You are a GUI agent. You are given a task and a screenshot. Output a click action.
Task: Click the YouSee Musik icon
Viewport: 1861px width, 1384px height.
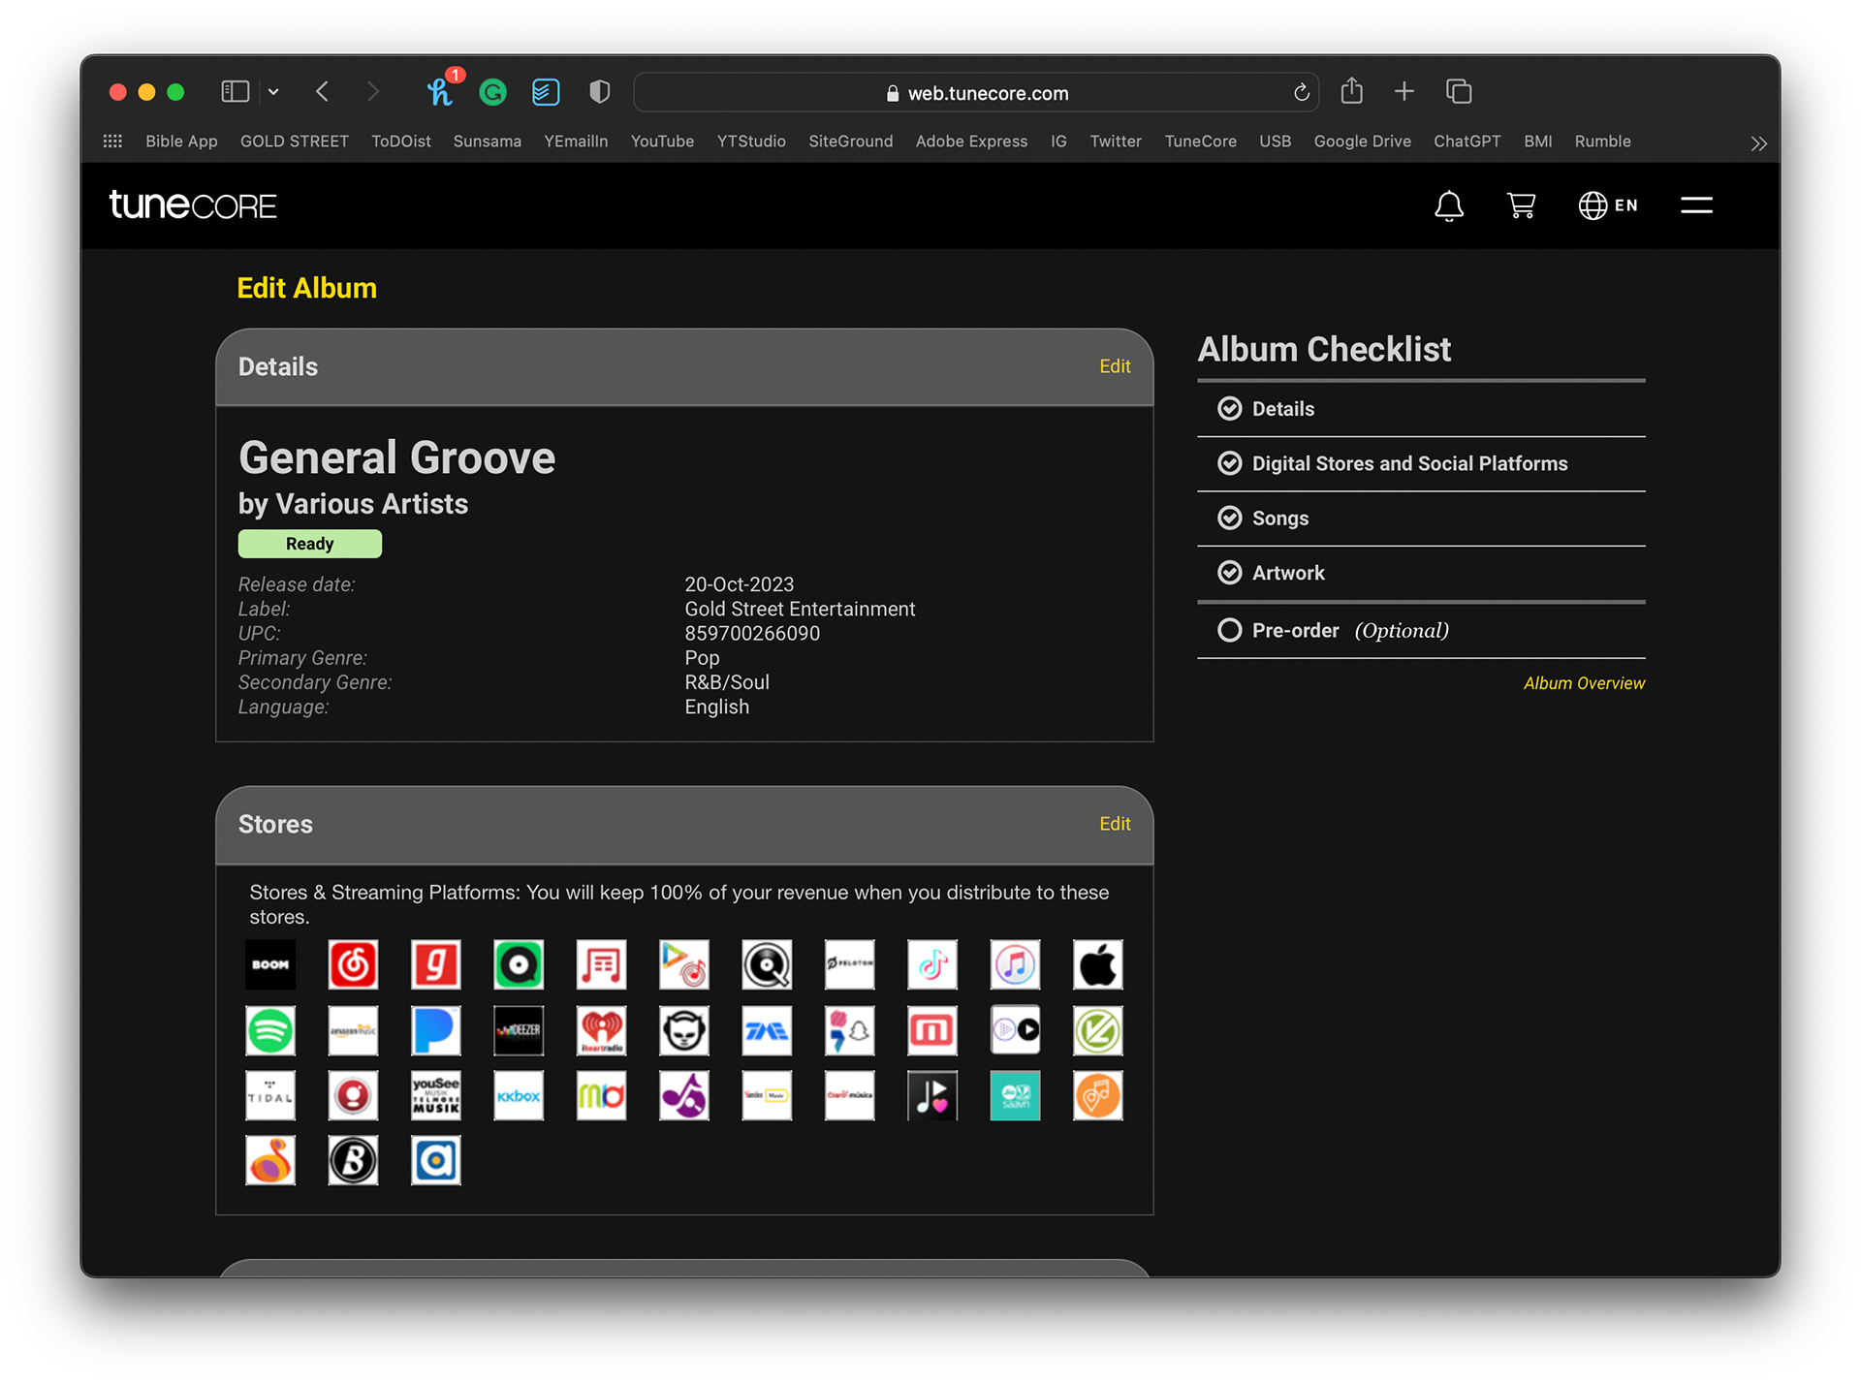point(436,1096)
